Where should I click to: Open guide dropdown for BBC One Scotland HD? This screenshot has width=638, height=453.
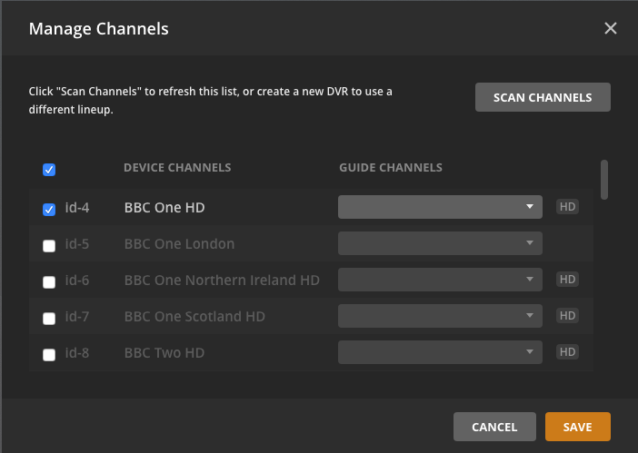pos(440,316)
